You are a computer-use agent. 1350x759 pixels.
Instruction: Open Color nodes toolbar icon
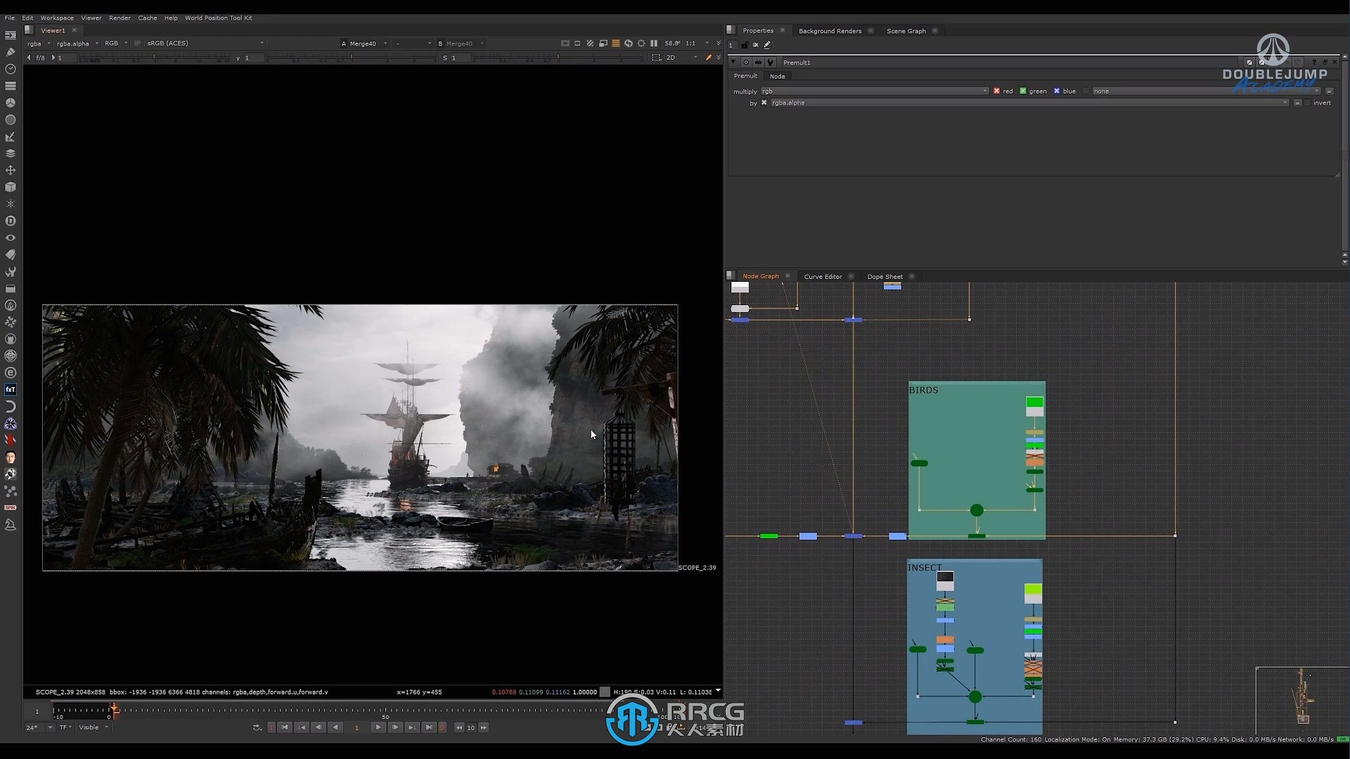[x=11, y=103]
